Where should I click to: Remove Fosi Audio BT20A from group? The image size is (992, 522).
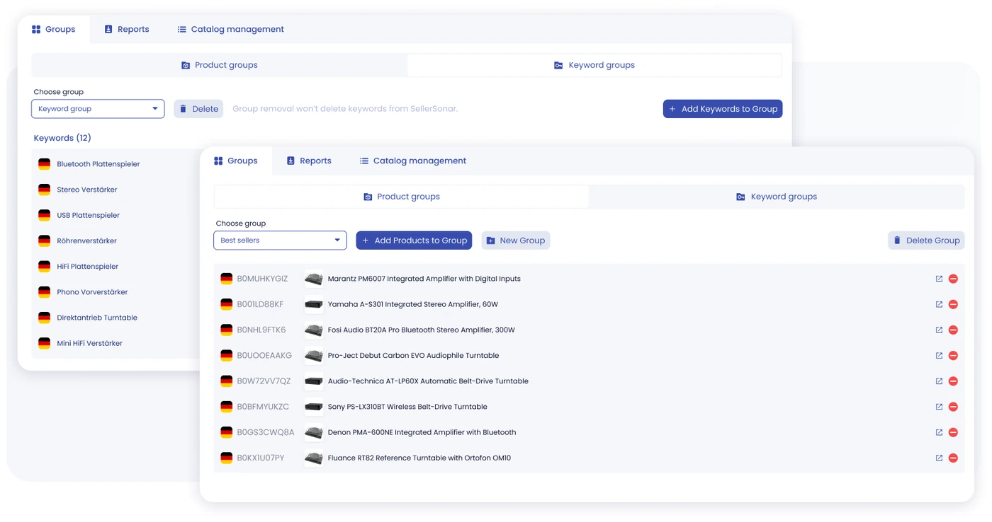click(953, 330)
